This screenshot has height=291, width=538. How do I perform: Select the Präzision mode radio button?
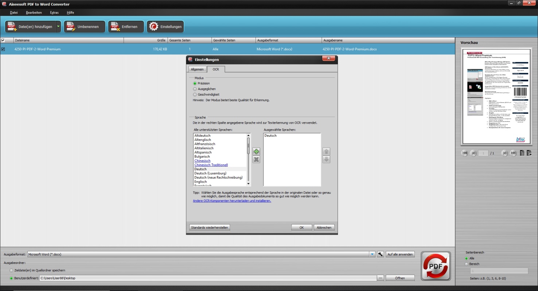[195, 83]
